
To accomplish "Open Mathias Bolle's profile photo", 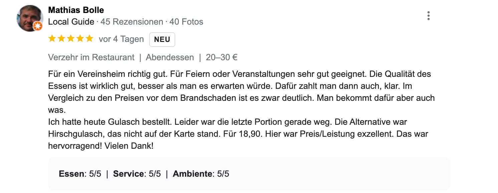I will pos(30,18).
